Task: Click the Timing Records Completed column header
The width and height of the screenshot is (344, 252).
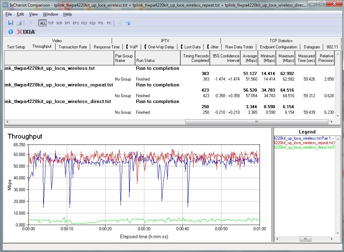Action: (x=195, y=58)
